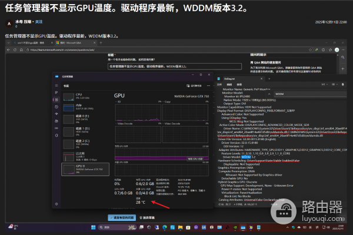Viewport: 353px width, 235px height.
Task: Click NVIDIA GeForce GTX 750 GPU name
Action: click(x=192, y=96)
